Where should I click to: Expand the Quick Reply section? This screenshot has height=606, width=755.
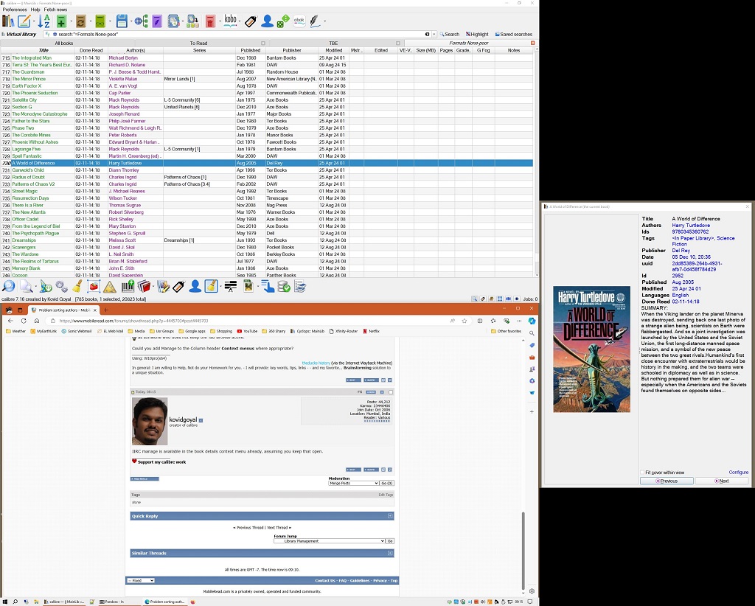coord(390,516)
